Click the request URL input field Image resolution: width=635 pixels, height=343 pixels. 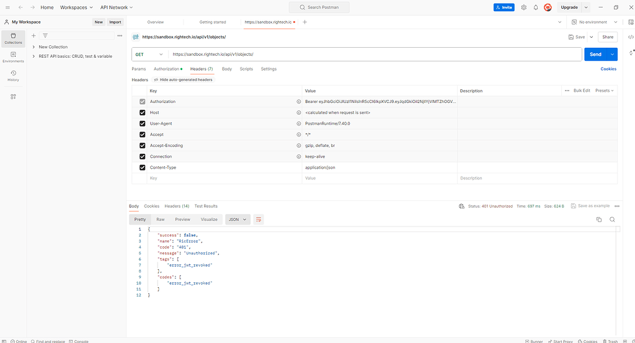click(x=372, y=55)
